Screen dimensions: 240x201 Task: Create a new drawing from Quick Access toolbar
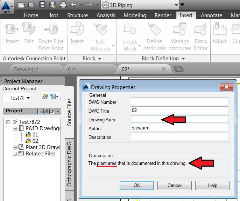pyautogui.click(x=21, y=5)
